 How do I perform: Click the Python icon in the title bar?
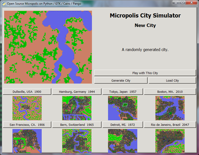[4, 4]
